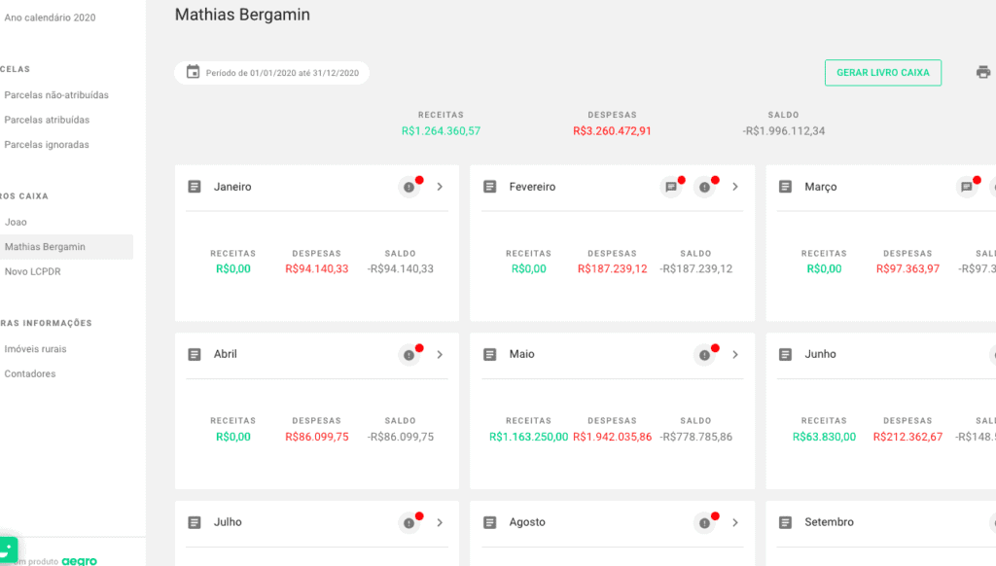This screenshot has width=996, height=566.
Task: Expand Fevereiro card with chevron arrow
Action: tap(735, 187)
